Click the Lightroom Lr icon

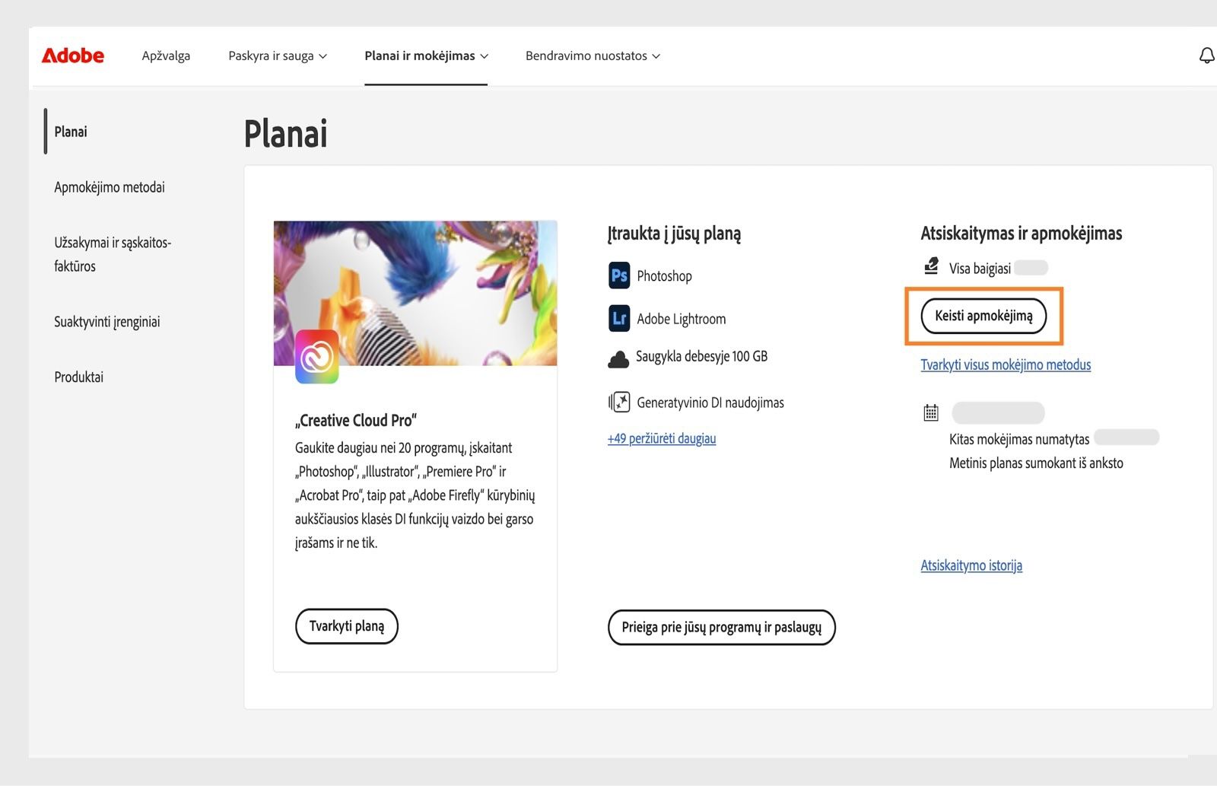click(619, 318)
